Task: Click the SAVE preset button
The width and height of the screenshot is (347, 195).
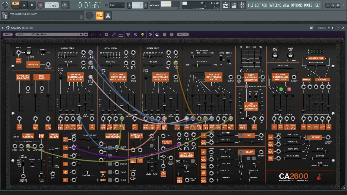Action: 20,35
